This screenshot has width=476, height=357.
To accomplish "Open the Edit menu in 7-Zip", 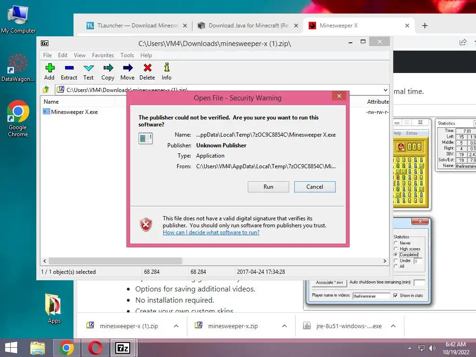I will click(63, 55).
